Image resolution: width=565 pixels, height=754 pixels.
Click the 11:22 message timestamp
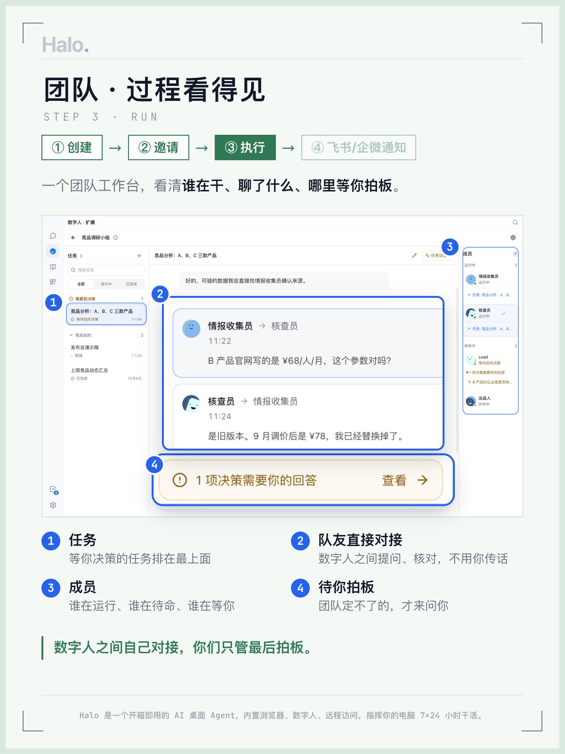click(x=220, y=341)
